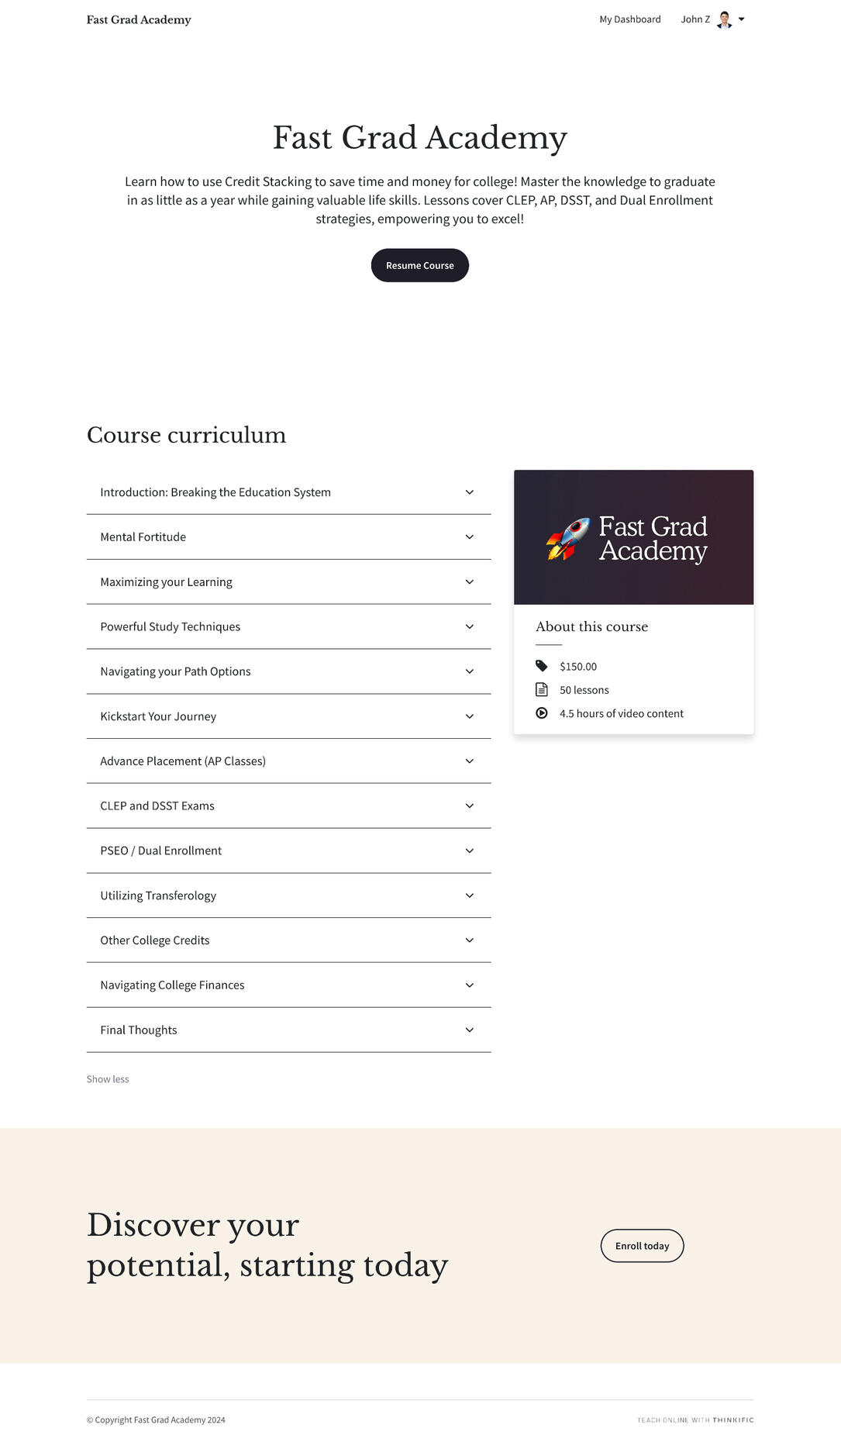This screenshot has width=841, height=1442.
Task: Open the Kickstart Your Journey chapter
Action: point(158,716)
